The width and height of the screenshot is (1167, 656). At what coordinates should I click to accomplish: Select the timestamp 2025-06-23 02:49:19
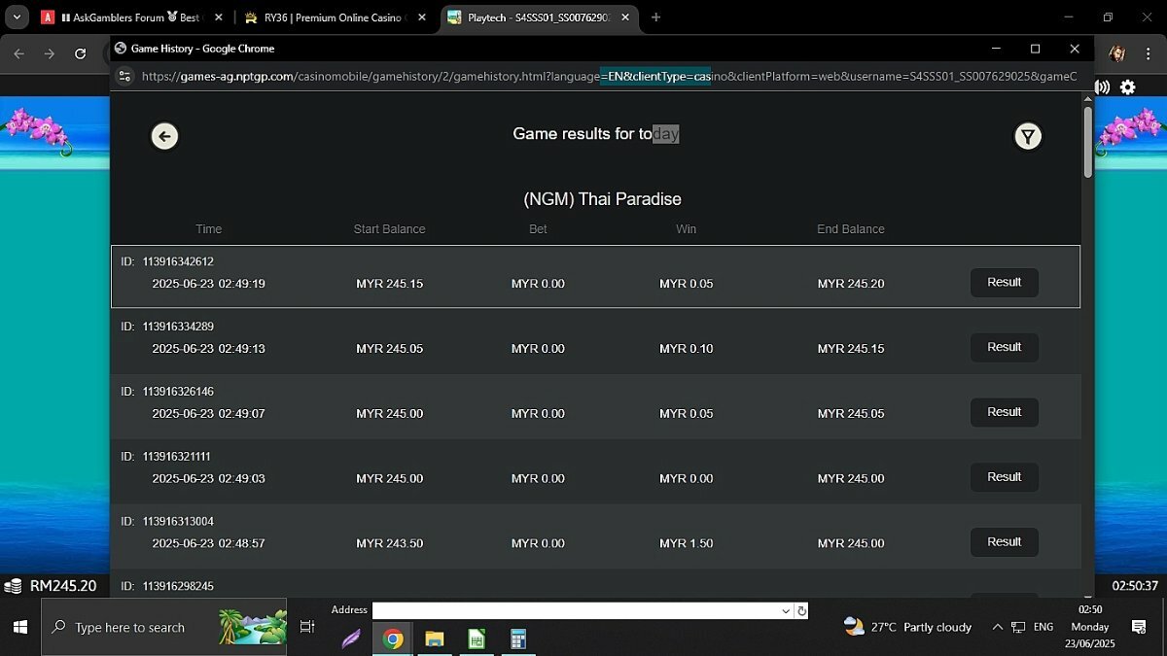[209, 284]
